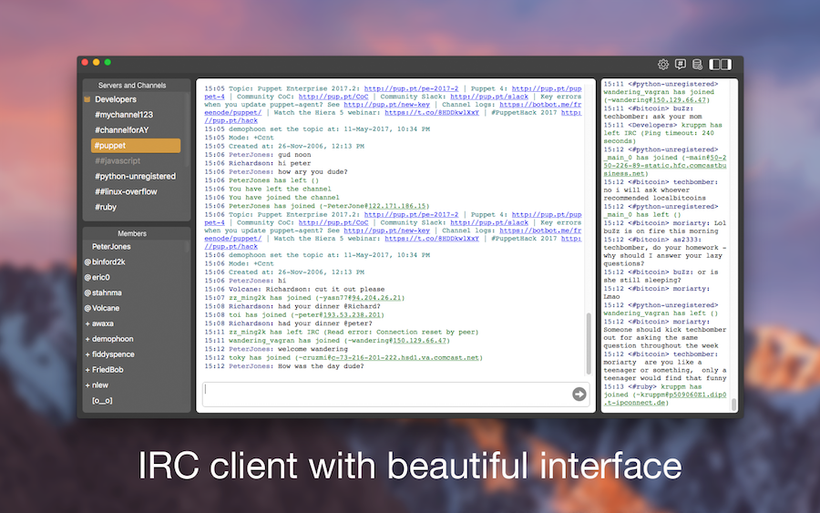
Task: Click the kruppm Ping timeout message in right panel
Action: 662,133
